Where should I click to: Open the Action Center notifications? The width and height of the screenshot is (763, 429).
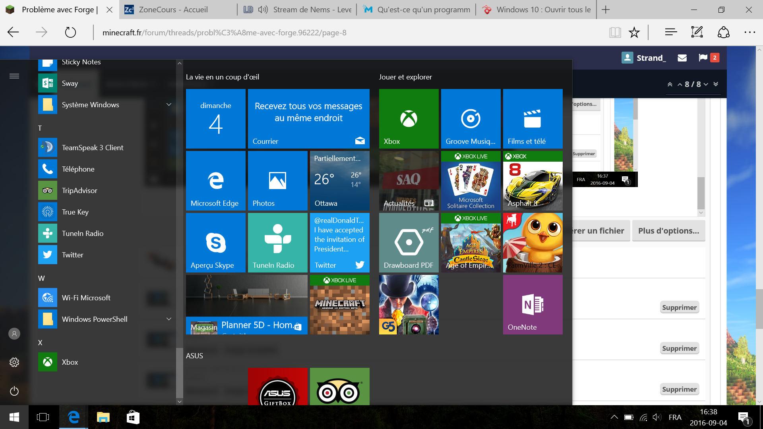744,417
